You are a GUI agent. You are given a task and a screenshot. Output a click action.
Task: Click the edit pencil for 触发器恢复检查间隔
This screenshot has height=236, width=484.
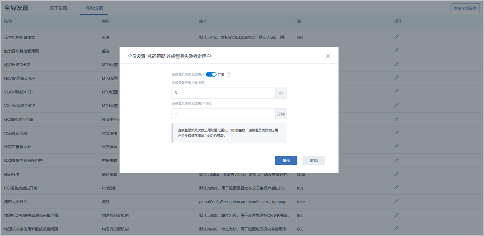[x=396, y=50]
